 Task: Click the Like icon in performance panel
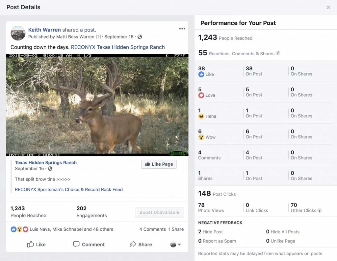click(201, 74)
